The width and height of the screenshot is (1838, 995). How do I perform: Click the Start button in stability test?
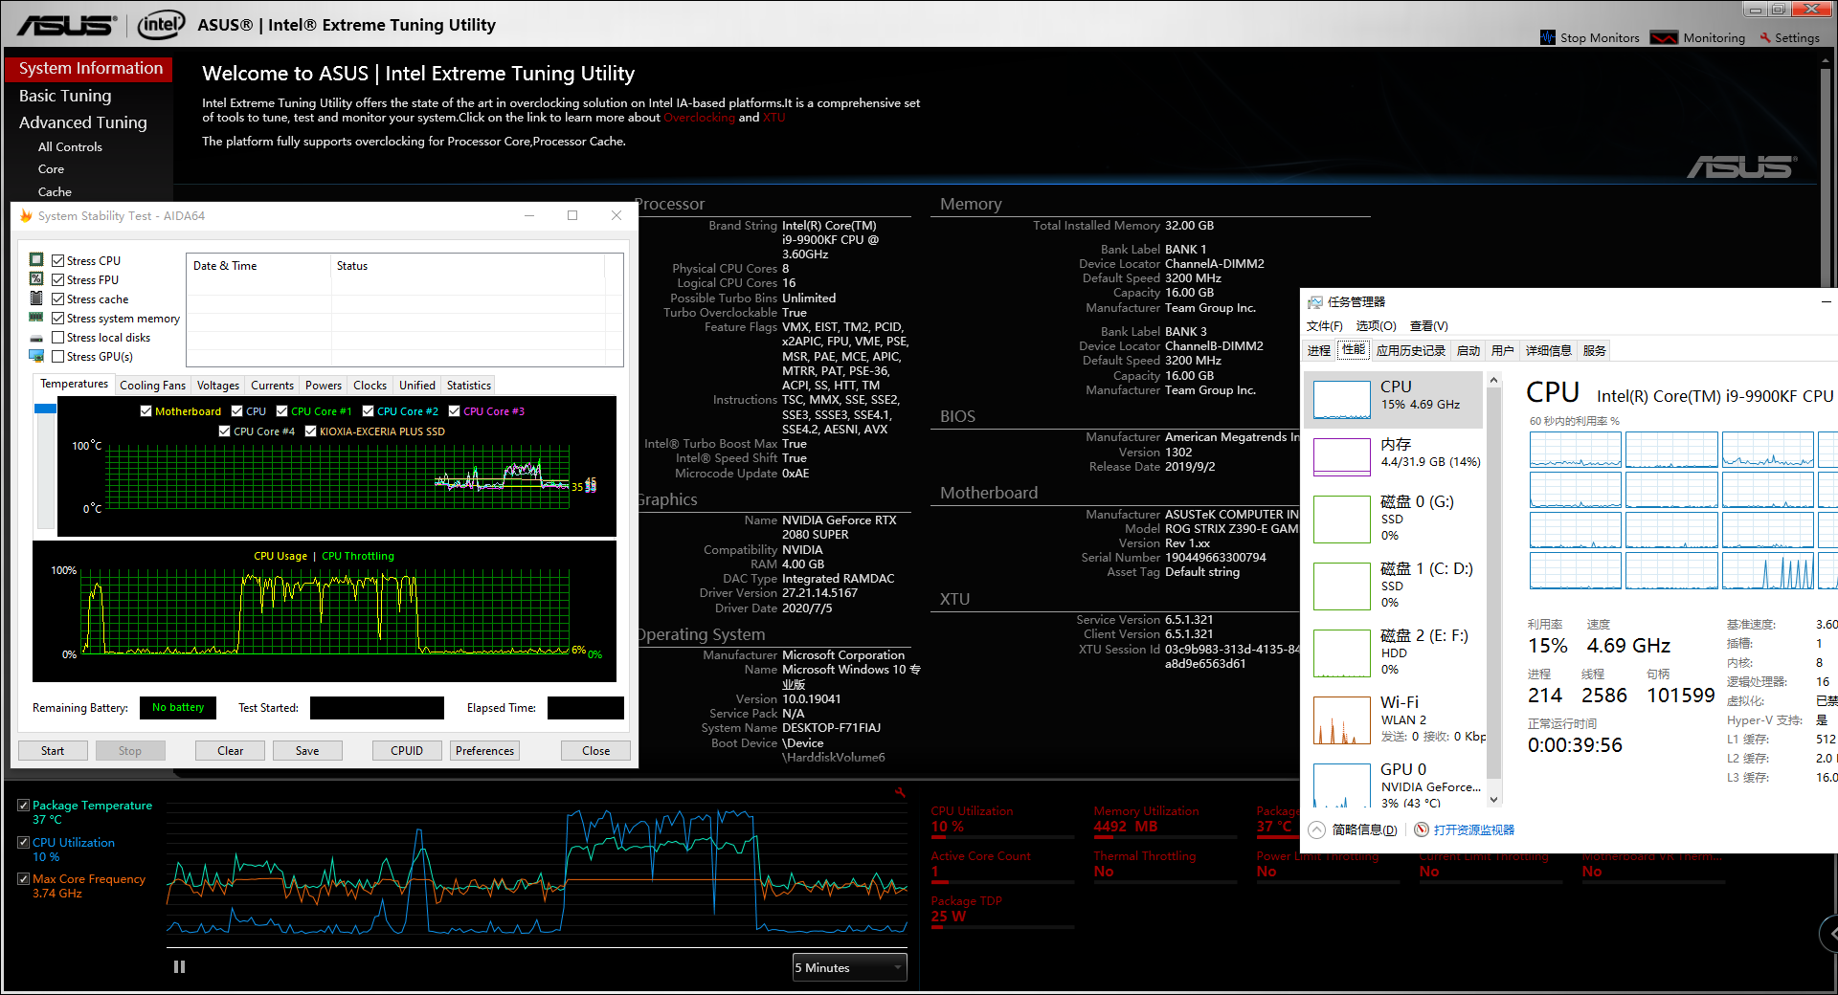(53, 750)
